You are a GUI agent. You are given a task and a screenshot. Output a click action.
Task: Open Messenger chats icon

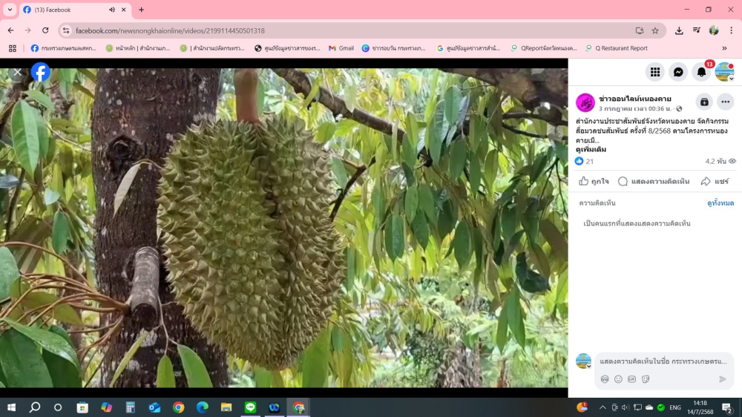click(678, 72)
